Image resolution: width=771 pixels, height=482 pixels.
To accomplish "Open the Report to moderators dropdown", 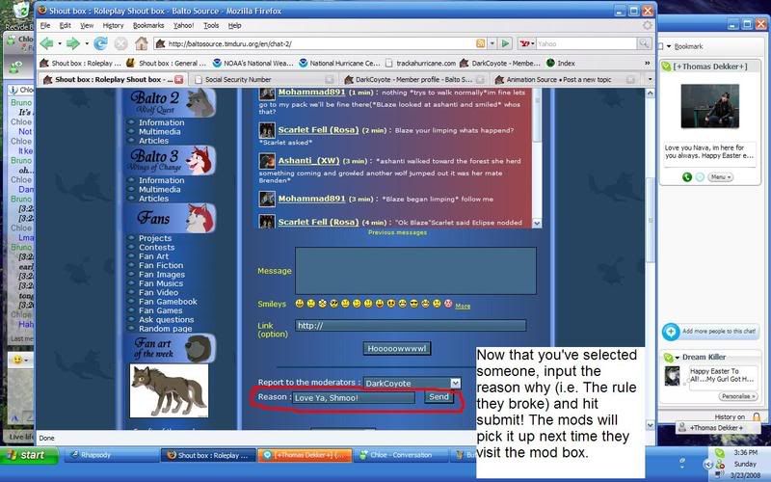I will coord(412,383).
